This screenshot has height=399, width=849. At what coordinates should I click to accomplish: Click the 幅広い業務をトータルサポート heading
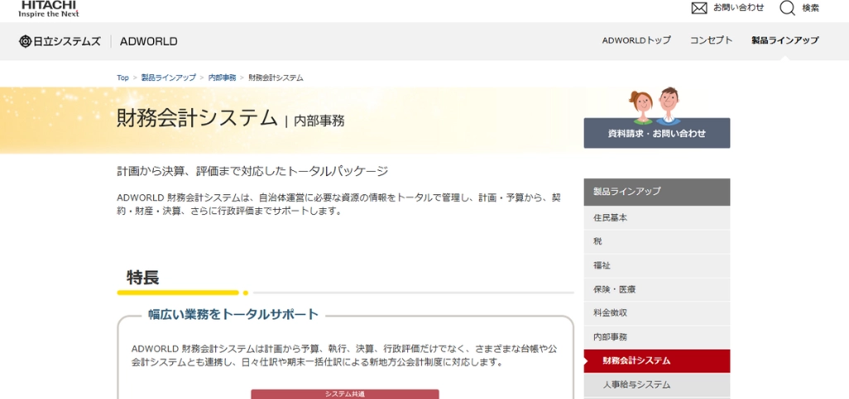233,315
